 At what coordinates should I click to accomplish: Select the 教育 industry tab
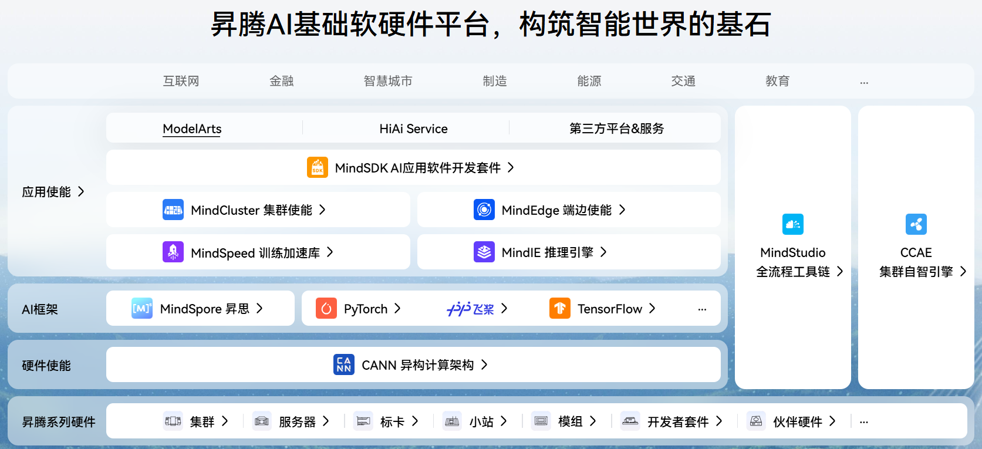778,81
